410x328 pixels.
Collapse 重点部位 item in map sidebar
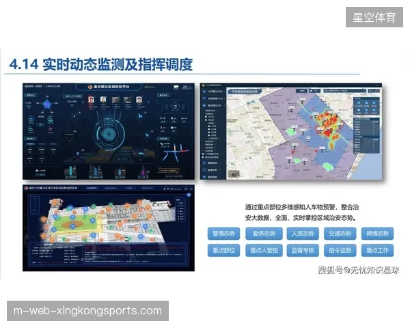click(213, 105)
